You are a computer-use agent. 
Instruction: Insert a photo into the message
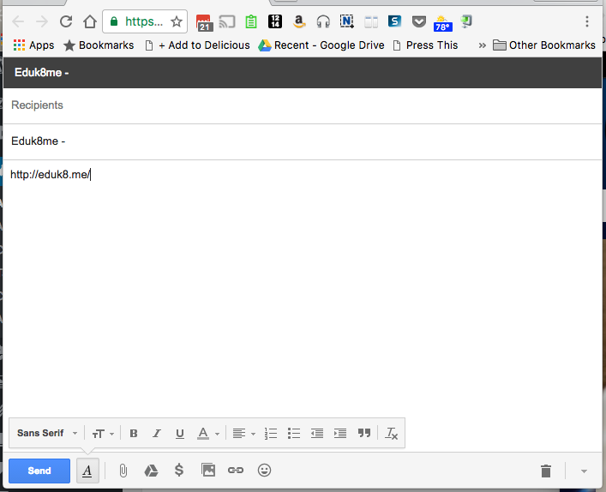coord(208,471)
